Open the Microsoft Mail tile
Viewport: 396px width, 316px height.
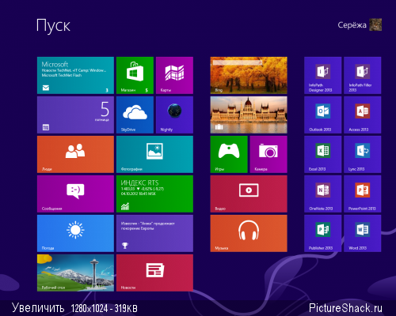point(75,75)
